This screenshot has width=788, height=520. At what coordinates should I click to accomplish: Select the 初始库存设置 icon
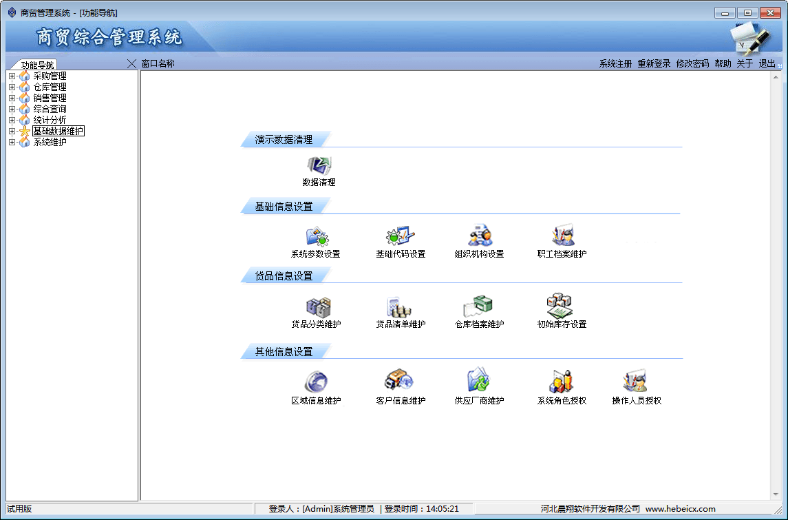pos(562,306)
